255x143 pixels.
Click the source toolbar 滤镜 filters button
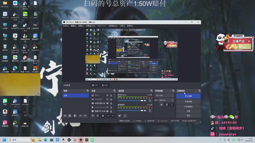pos(105,85)
